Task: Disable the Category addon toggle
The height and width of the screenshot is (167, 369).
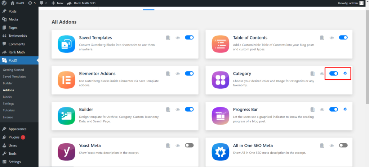Action: coord(333,73)
